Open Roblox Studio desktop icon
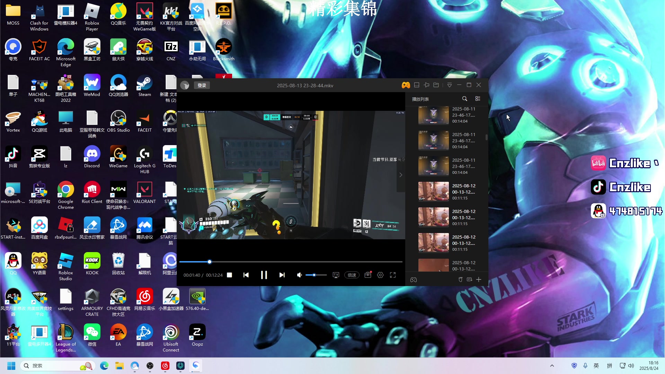This screenshot has height=374, width=665. [x=65, y=267]
